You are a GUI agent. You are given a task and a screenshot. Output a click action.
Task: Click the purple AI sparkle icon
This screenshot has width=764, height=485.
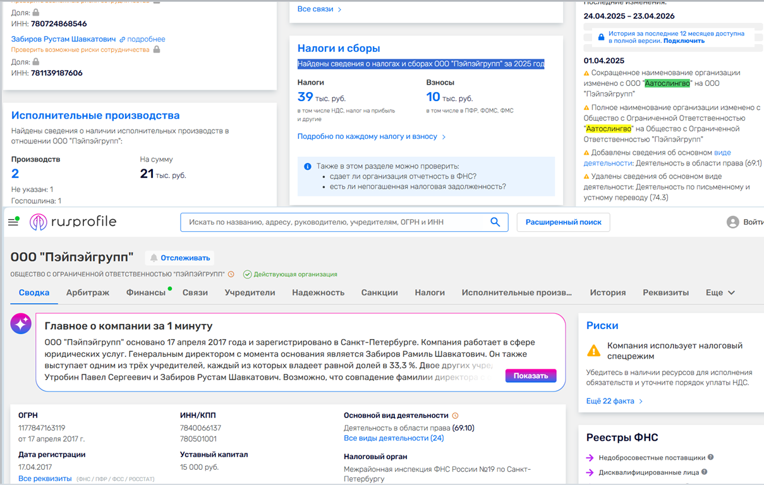[x=21, y=323]
